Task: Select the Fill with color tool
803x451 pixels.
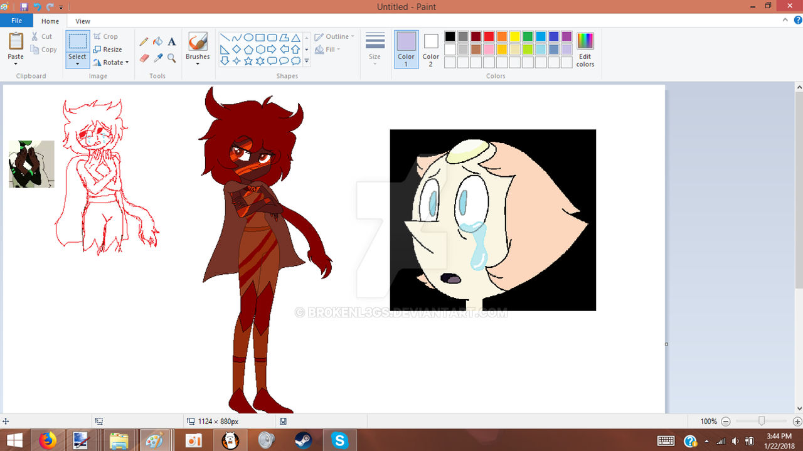Action: pyautogui.click(x=157, y=41)
